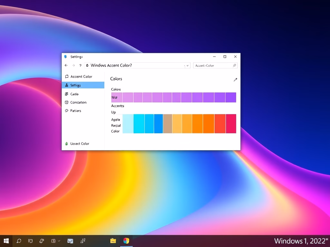Expand the address bar dropdown chevron
This screenshot has width=330, height=247.
click(187, 66)
